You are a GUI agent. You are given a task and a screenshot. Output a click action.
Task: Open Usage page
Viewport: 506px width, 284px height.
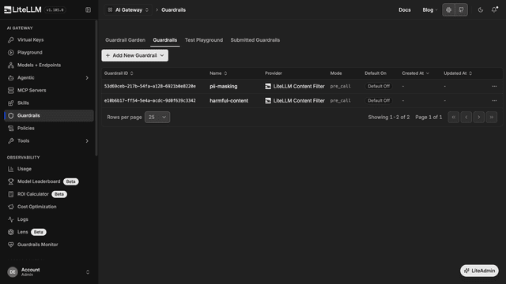click(49, 169)
